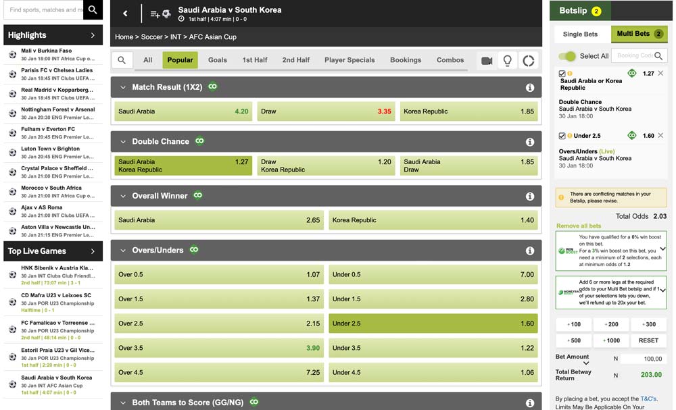Click booking code search icon

coord(658,56)
